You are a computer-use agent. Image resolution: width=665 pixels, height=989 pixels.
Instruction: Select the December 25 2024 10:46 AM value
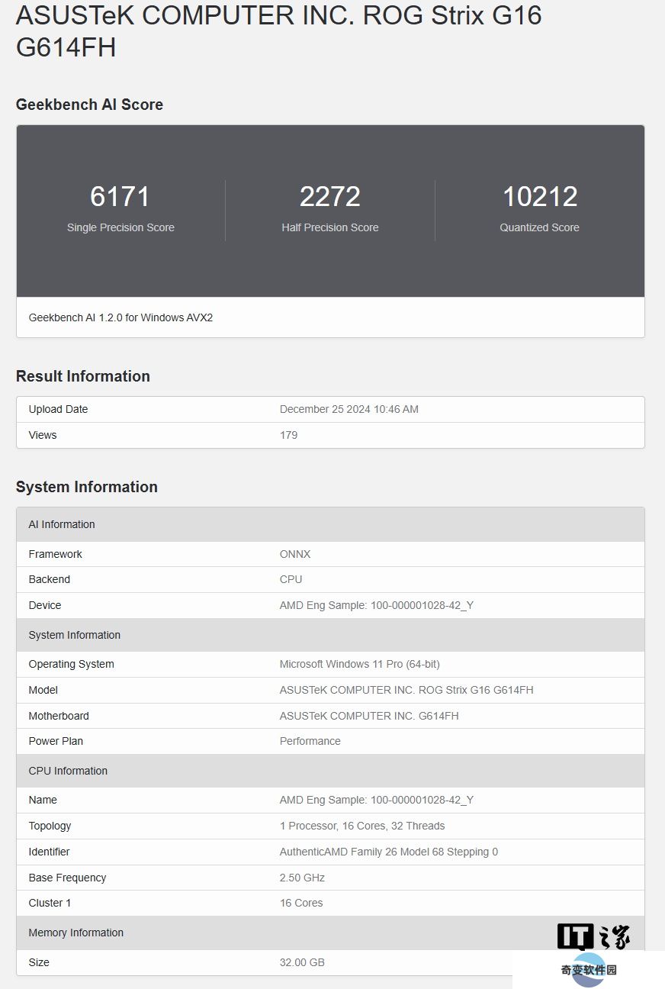[349, 409]
